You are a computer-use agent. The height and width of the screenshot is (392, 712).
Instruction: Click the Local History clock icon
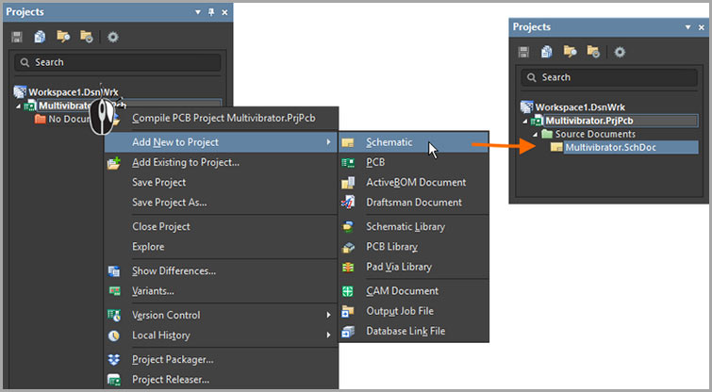click(x=114, y=335)
